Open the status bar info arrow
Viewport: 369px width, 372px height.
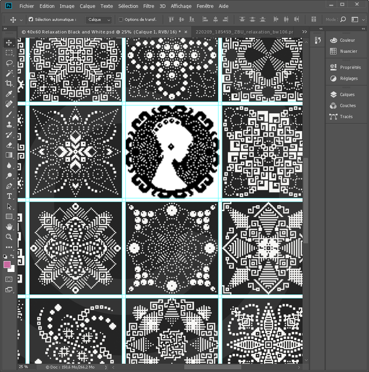(x=106, y=367)
